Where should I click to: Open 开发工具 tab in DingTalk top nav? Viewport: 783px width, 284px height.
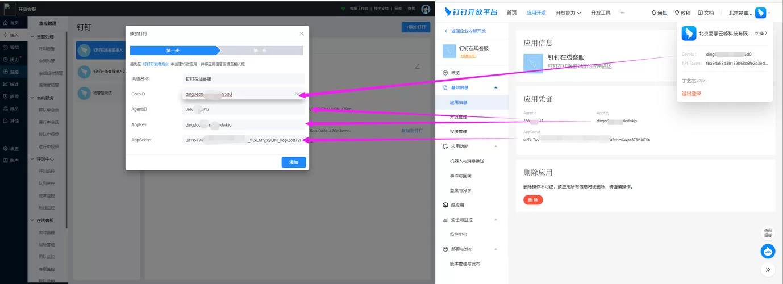(601, 12)
